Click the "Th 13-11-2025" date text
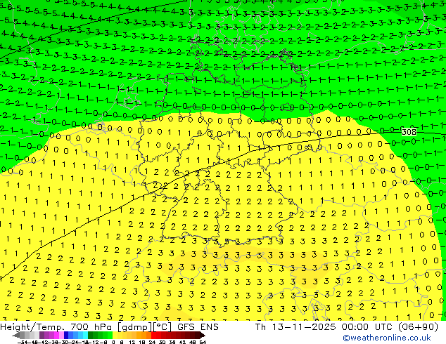The image size is (446, 344). pyautogui.click(x=295, y=326)
